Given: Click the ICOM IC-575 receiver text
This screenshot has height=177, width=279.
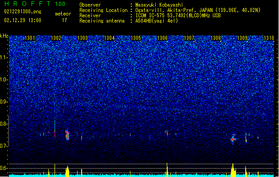Looking at the screenshot, I should click(178, 15).
